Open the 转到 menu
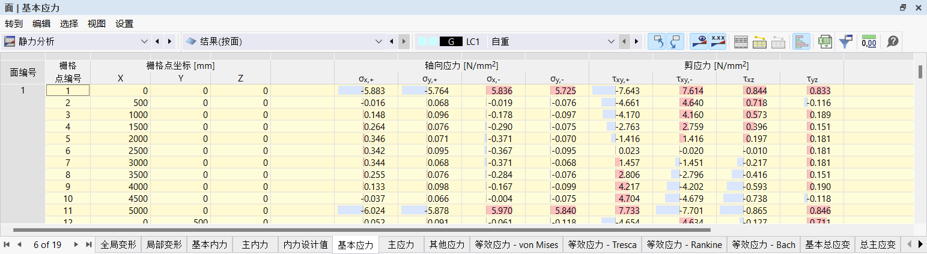This screenshot has height=254, width=927. click(x=14, y=23)
